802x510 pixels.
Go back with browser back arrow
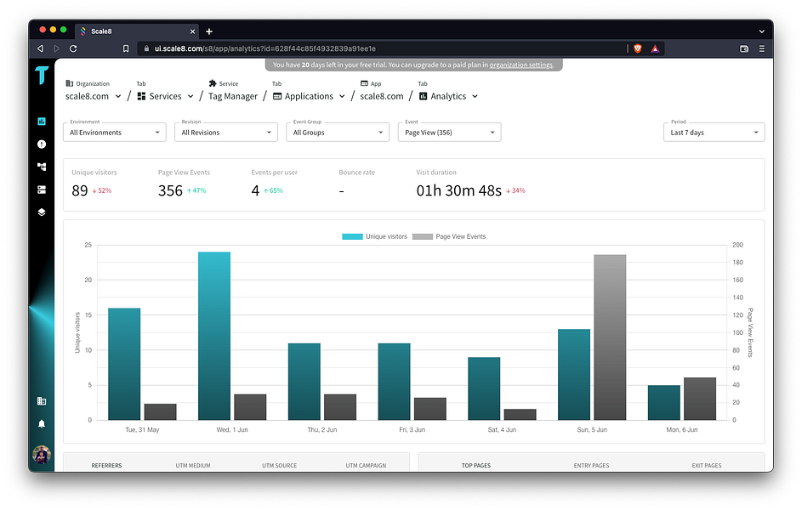pos(41,48)
